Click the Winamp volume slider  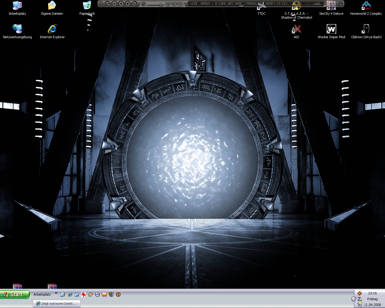[x=155, y=5]
